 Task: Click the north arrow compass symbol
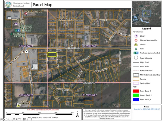pos(77,114)
